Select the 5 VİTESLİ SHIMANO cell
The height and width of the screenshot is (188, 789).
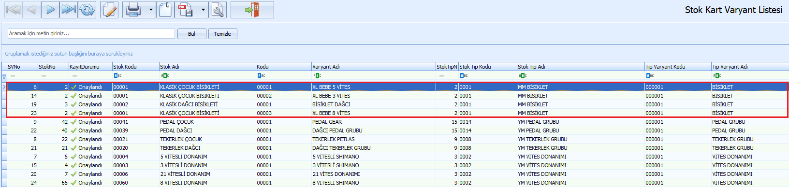tap(373, 157)
